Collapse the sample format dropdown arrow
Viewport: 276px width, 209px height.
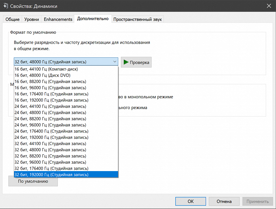click(x=114, y=62)
